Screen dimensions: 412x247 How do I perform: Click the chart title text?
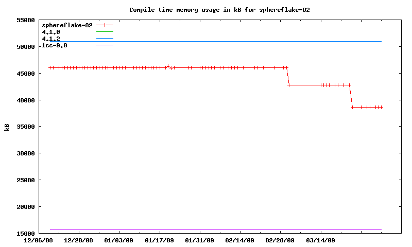[x=219, y=10]
